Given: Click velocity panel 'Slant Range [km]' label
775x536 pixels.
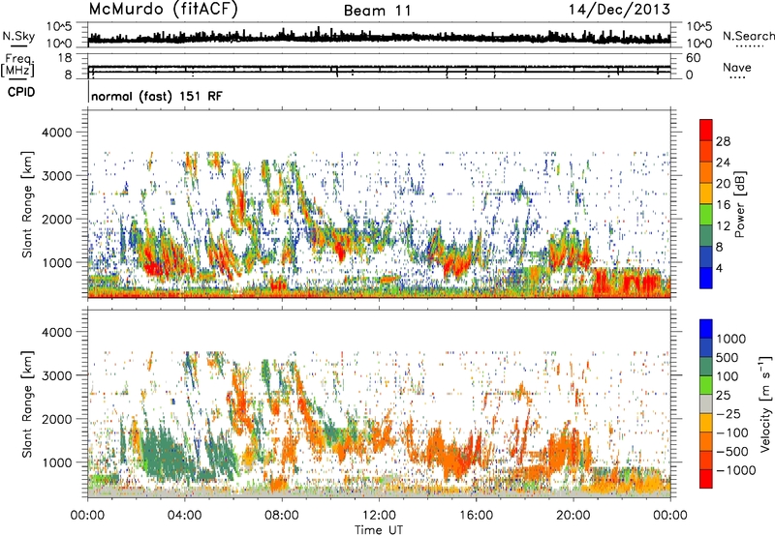Looking at the screenshot, I should (27, 404).
